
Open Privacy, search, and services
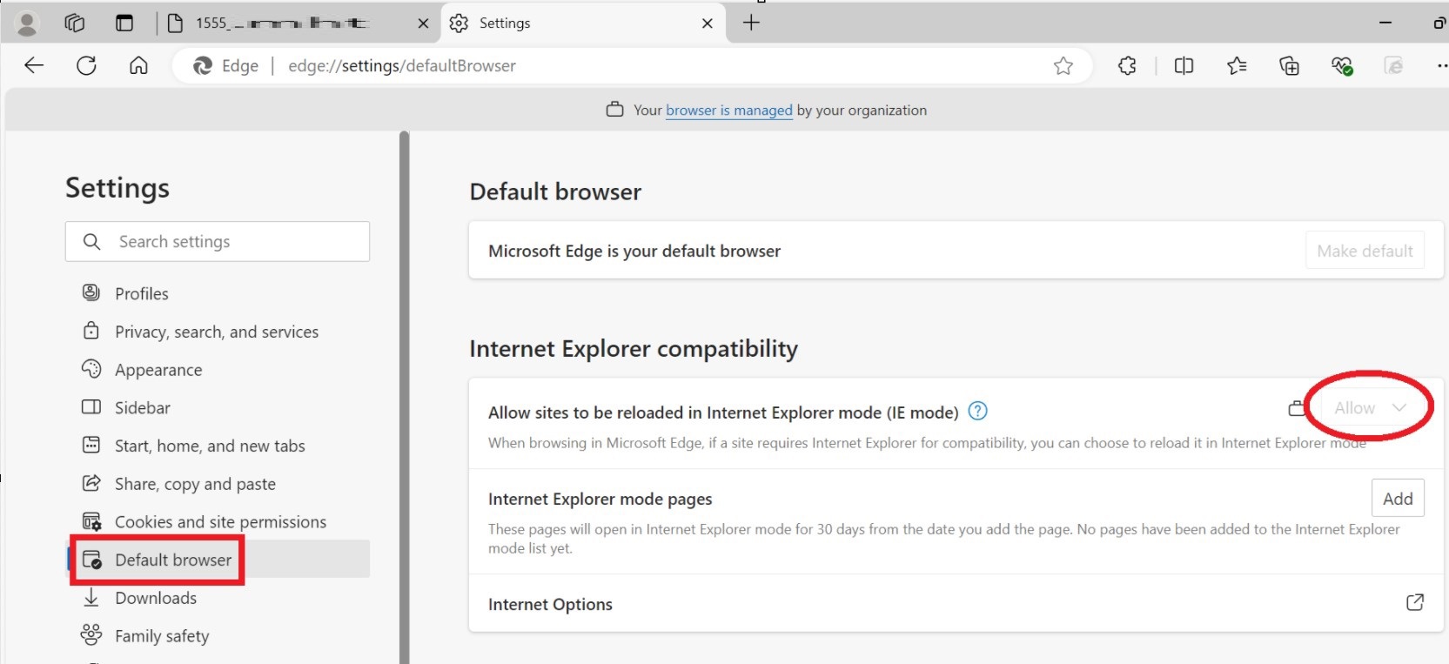tap(218, 332)
